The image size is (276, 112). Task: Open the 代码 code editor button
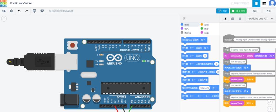(223, 11)
